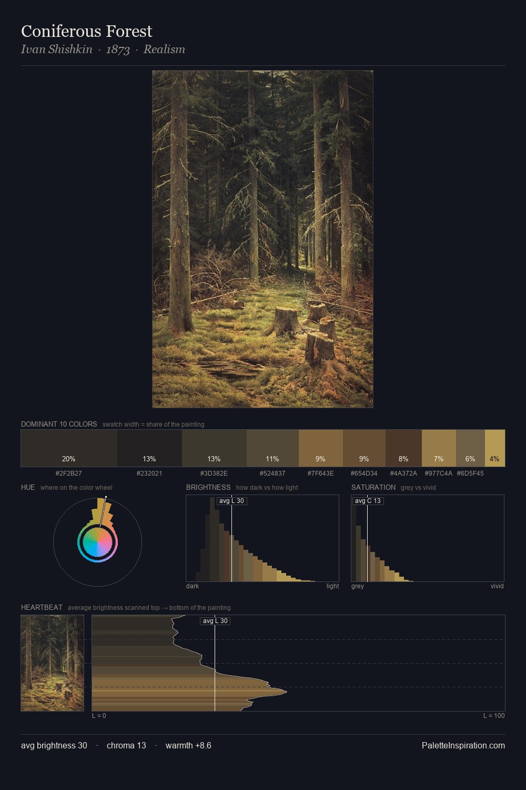This screenshot has height=790, width=526.
Task: Click the hex code '#524837'
Action: click(272, 473)
